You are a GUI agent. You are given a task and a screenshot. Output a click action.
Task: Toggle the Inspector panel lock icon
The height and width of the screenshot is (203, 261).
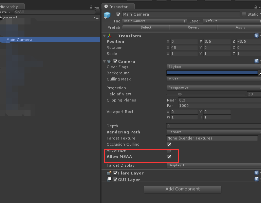256,7
